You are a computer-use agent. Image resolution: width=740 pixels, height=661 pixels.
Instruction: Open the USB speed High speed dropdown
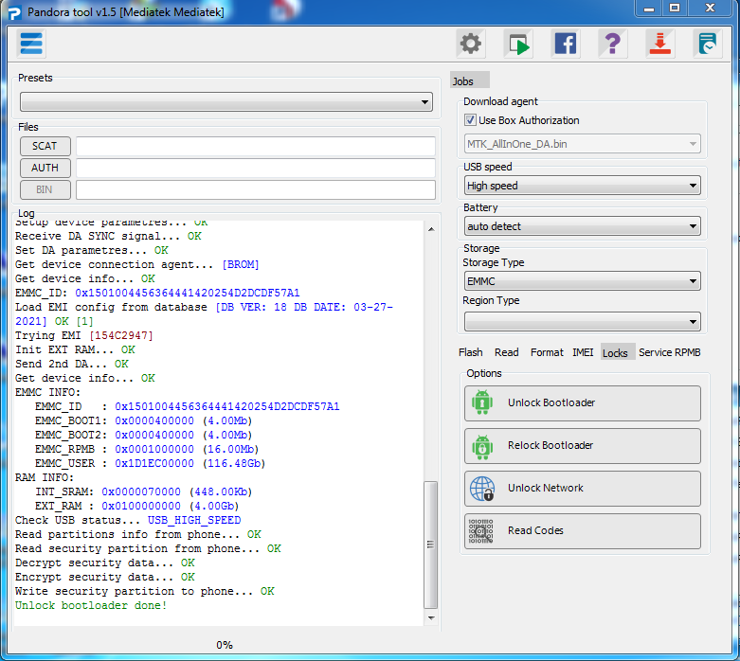pos(583,186)
